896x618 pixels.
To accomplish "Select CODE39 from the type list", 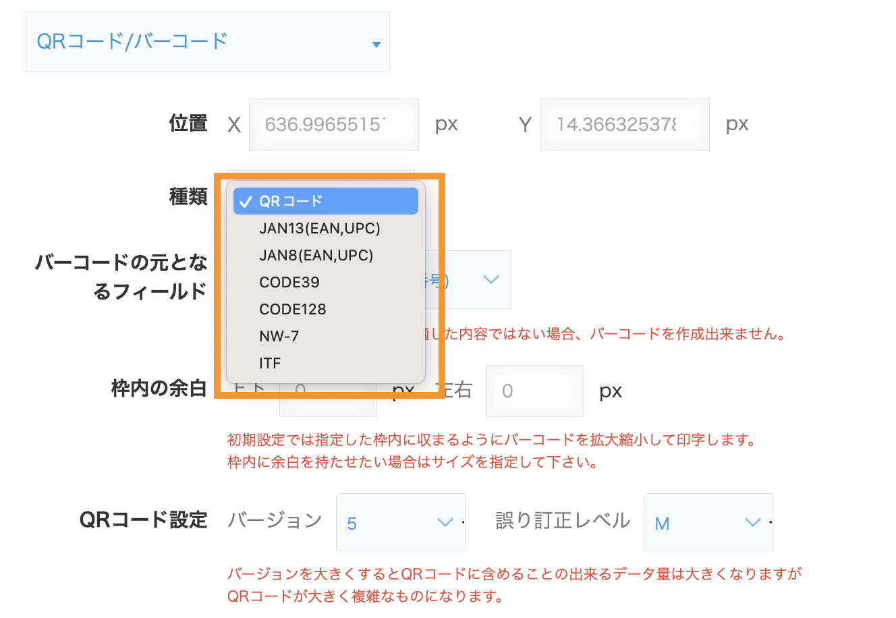I will (x=289, y=282).
